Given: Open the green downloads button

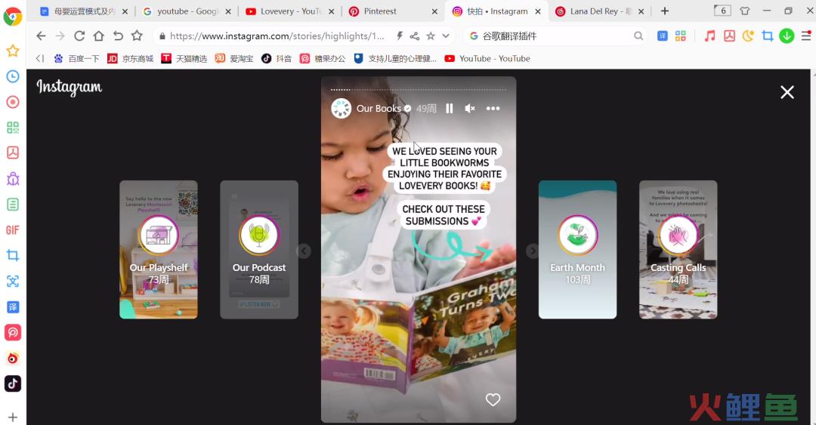Looking at the screenshot, I should (787, 36).
